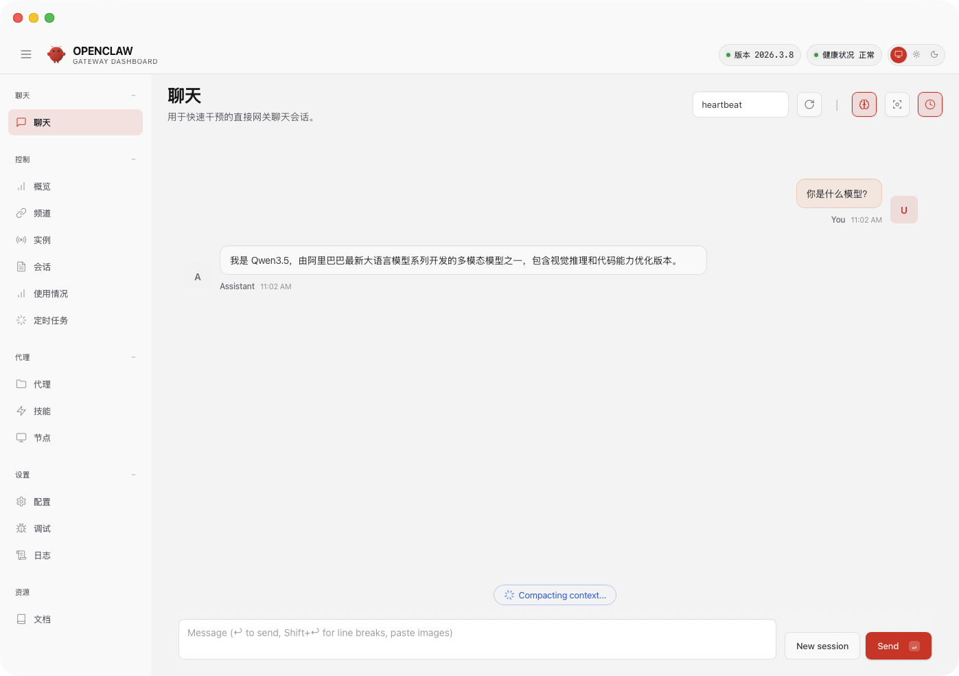Open the 调试 debug page
Screen dimensions: 959x676
(42, 528)
